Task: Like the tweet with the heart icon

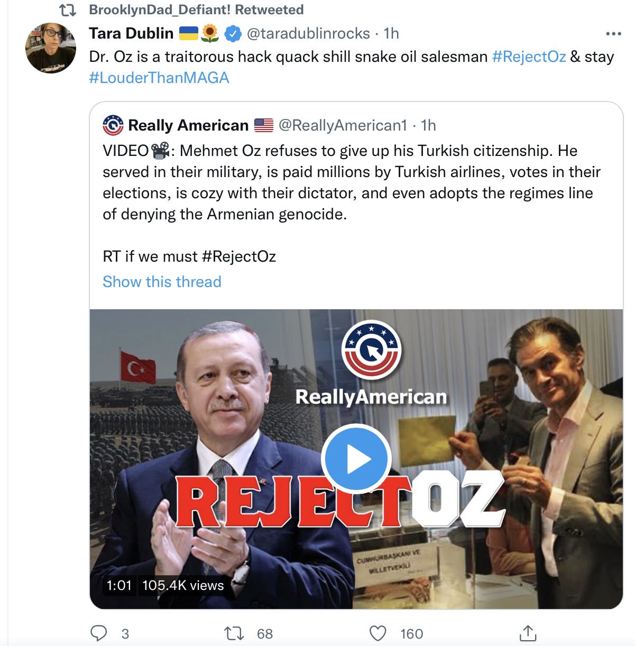Action: point(378,633)
